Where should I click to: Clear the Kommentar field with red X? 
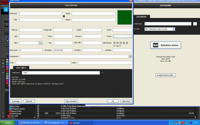(x=130, y=56)
